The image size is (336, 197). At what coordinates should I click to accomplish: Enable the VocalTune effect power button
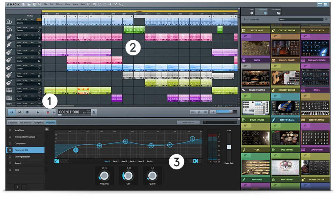click(10, 130)
